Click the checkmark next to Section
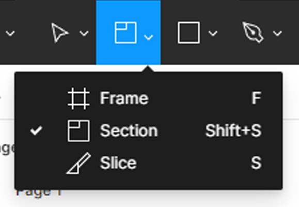Image resolution: width=299 pixels, height=207 pixels. (x=36, y=130)
